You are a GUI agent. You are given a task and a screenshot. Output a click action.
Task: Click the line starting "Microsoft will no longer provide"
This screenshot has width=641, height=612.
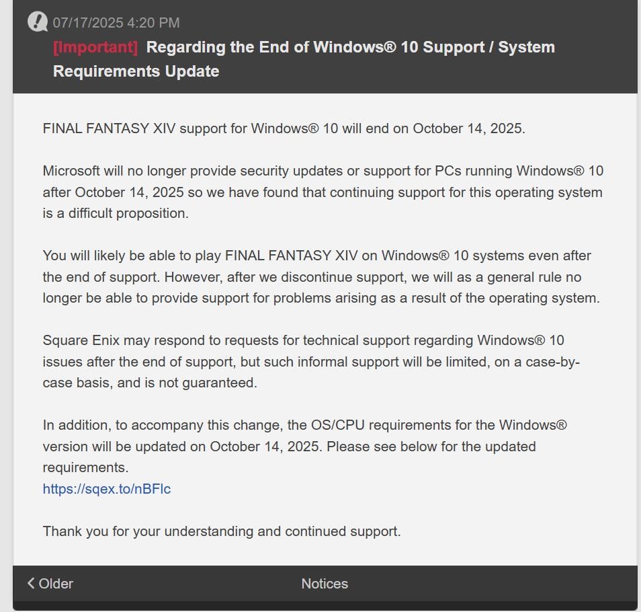(323, 171)
